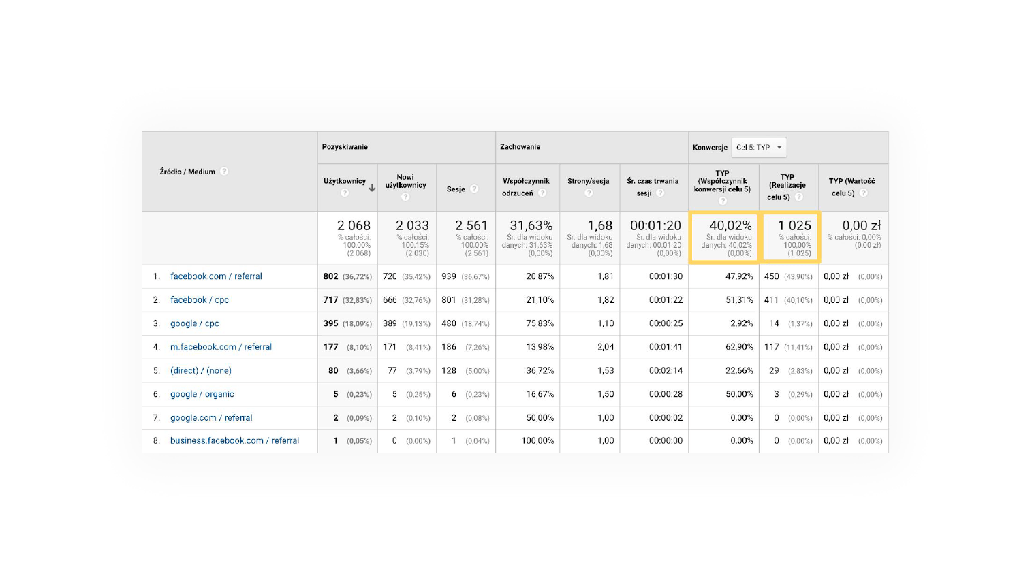Open the Cel 5: TYP goal dropdown
Image resolution: width=1032 pixels, height=584 pixels.
point(759,148)
